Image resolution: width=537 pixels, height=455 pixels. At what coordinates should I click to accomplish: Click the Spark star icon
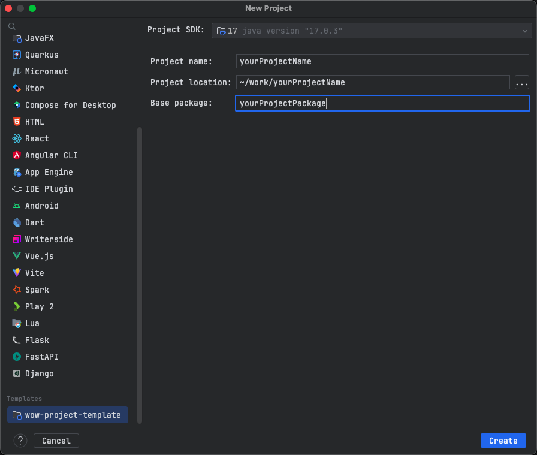point(16,290)
